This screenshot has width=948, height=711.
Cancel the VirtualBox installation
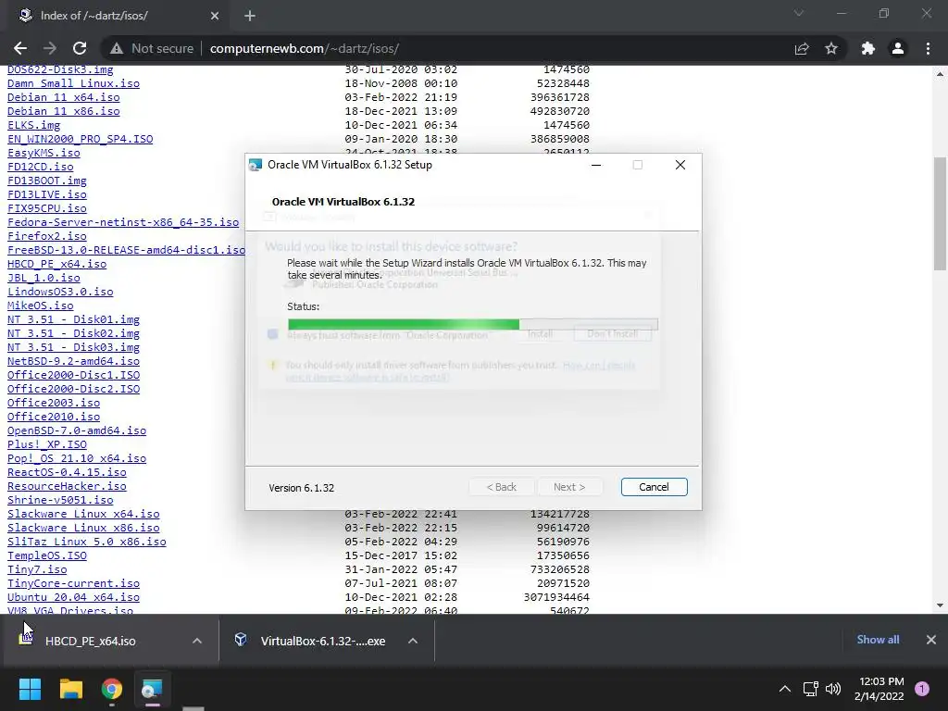coord(654,487)
